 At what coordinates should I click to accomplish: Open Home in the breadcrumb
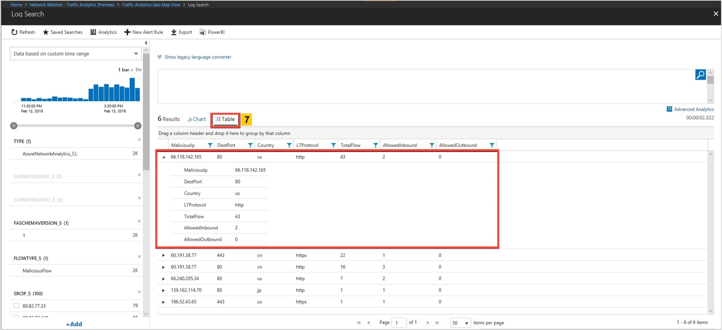[x=16, y=5]
